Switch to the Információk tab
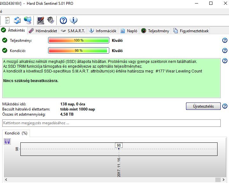The width and height of the screenshot is (229, 183). tap(103, 31)
